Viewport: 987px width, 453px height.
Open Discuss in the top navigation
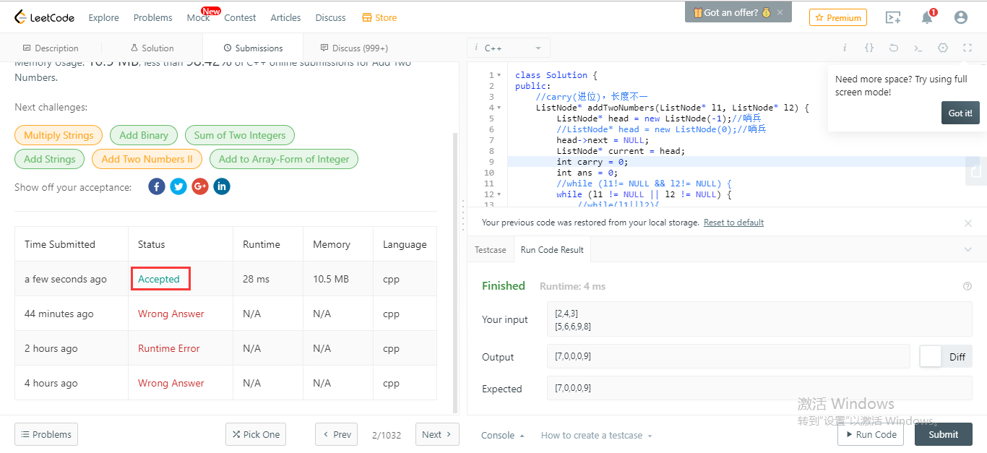point(331,17)
